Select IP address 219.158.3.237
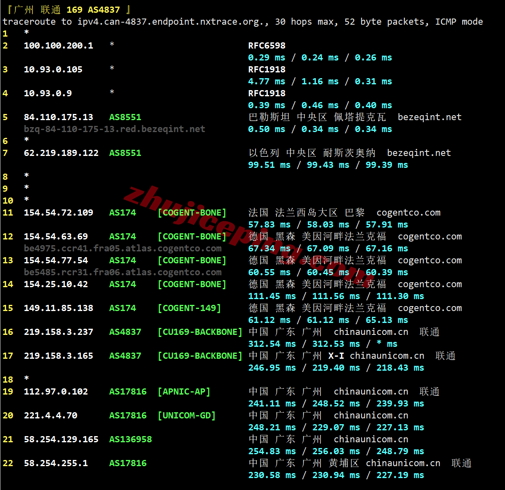 click(x=58, y=332)
